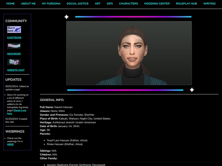Select '01/25/2024: Created this site!' text
222x166 pixels.
(16, 121)
